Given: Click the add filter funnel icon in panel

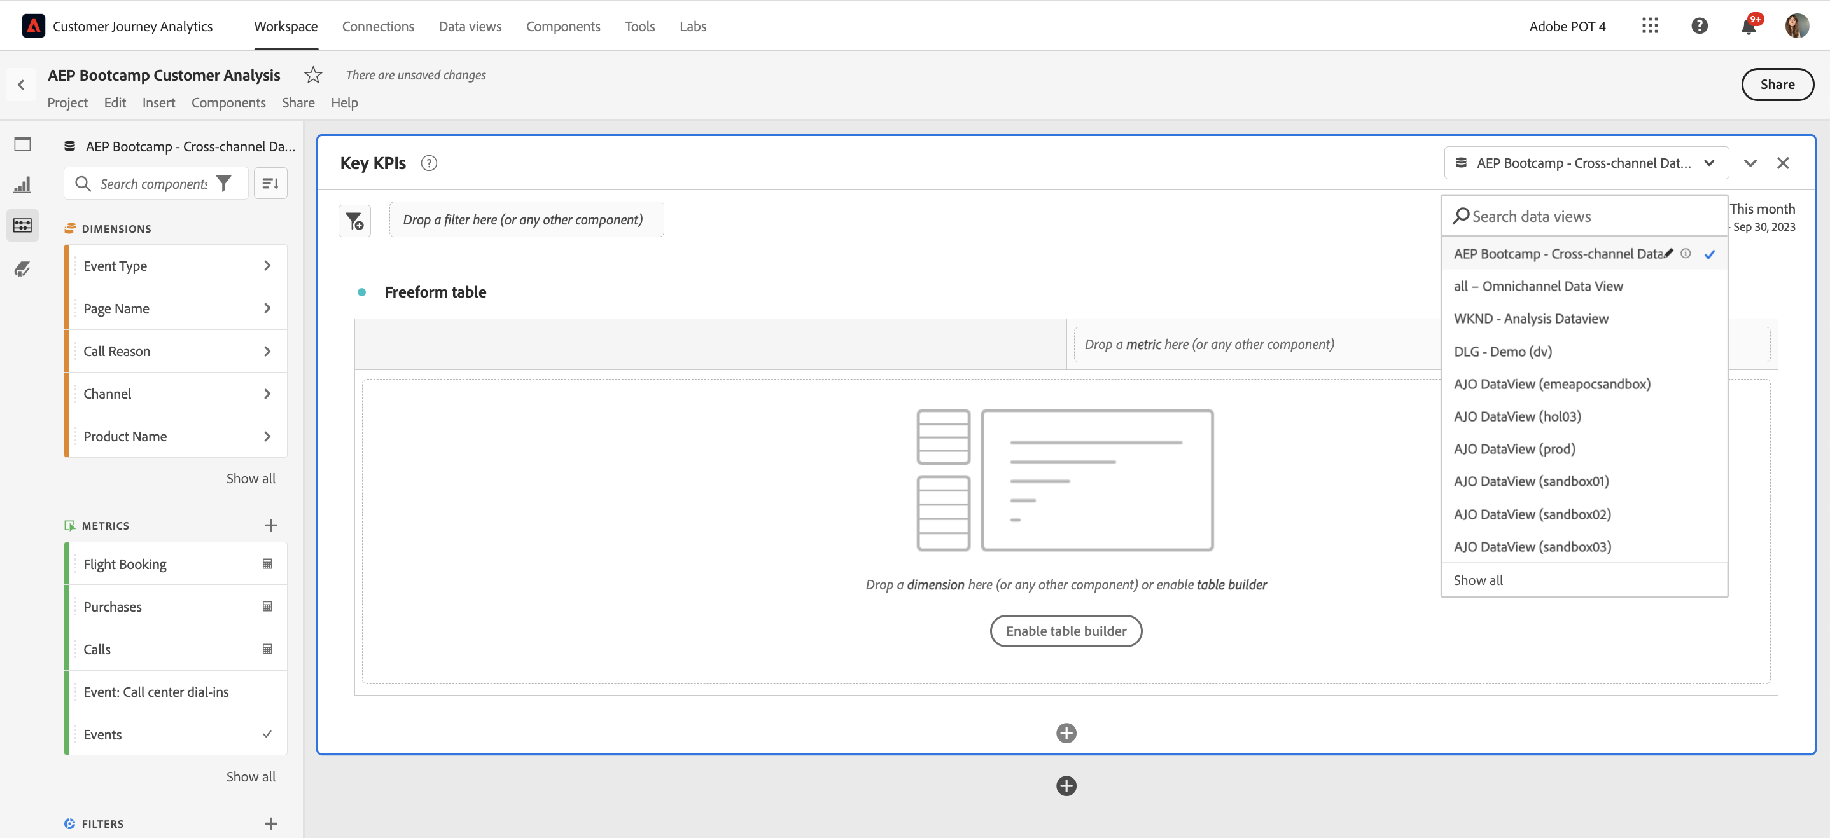Looking at the screenshot, I should pos(354,221).
